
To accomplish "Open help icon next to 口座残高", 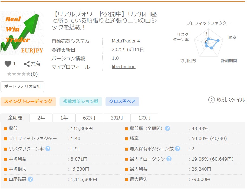I will coord(31,179).
